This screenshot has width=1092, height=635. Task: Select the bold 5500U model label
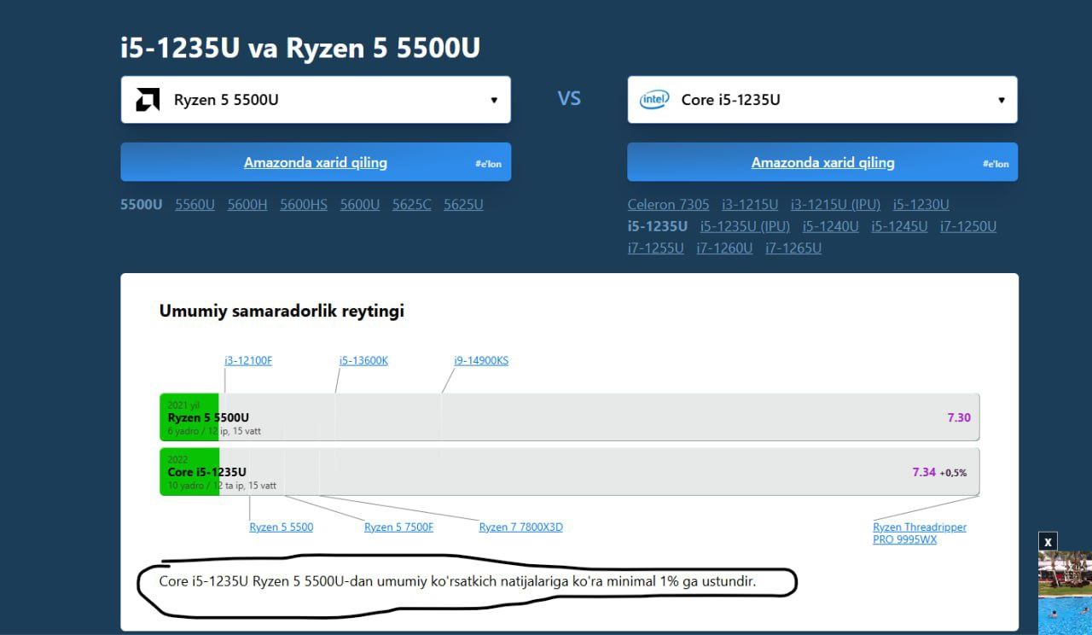(x=141, y=204)
